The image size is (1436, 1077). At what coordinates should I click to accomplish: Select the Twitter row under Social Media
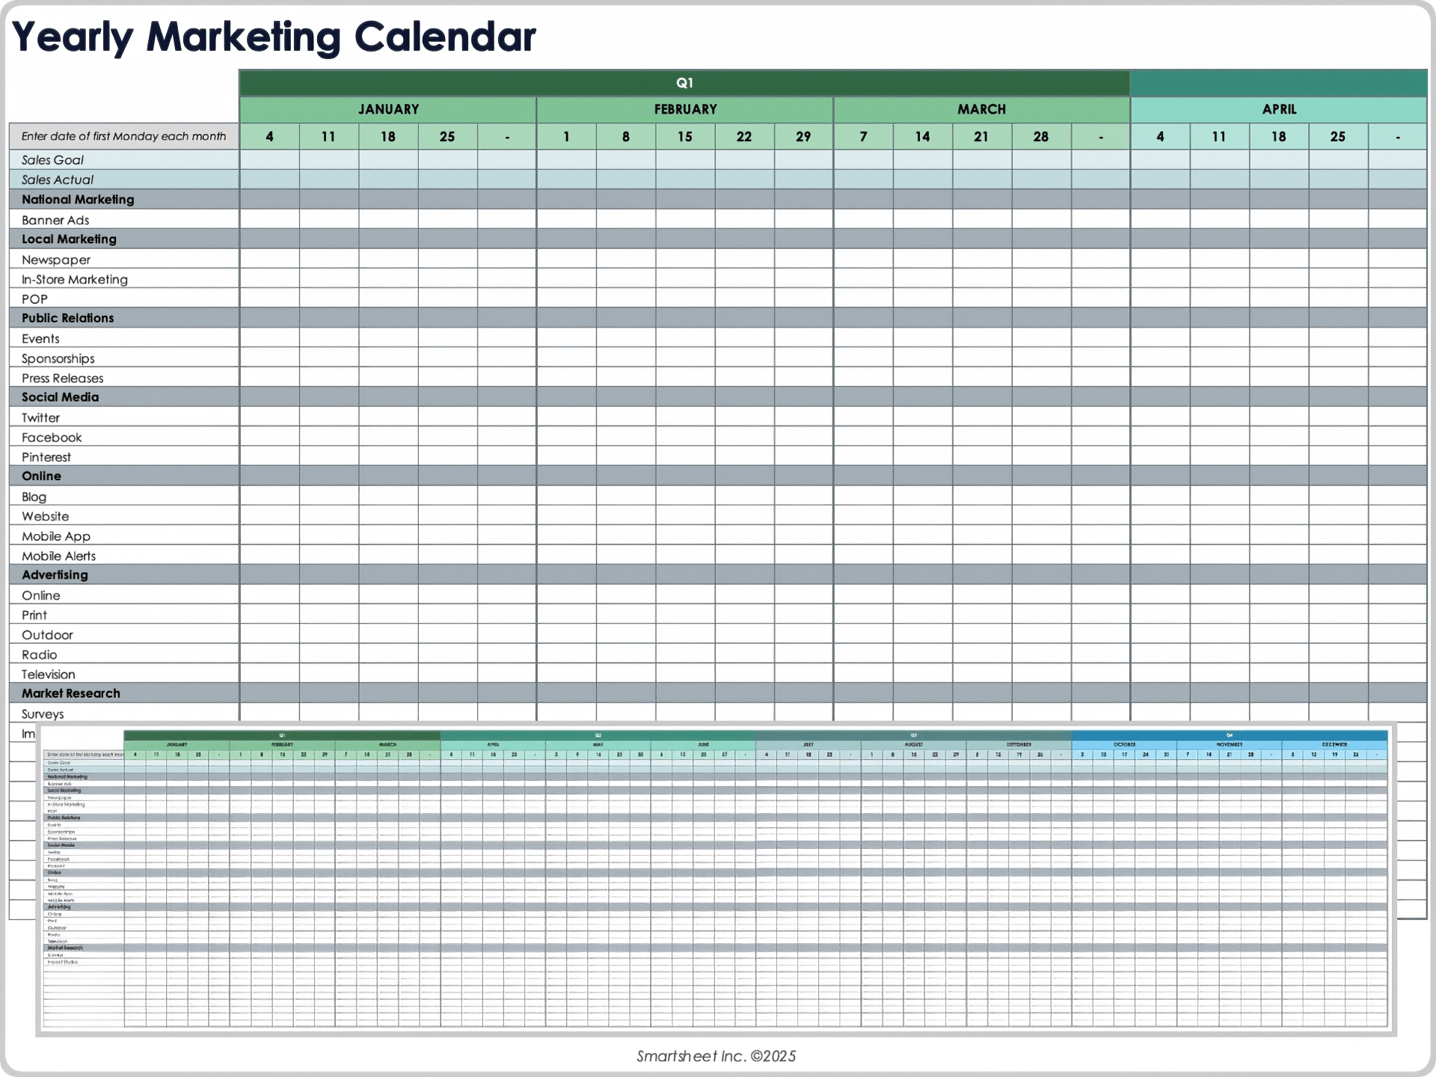point(40,417)
